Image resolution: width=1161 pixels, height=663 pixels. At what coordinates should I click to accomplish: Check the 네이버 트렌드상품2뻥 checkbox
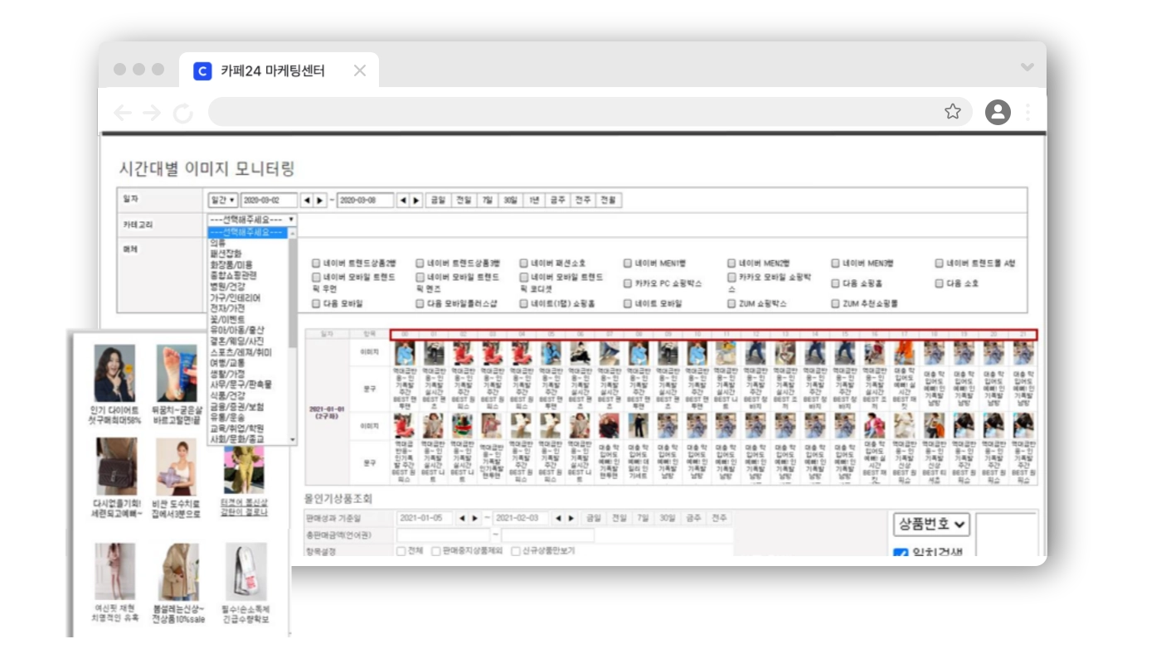click(x=316, y=264)
